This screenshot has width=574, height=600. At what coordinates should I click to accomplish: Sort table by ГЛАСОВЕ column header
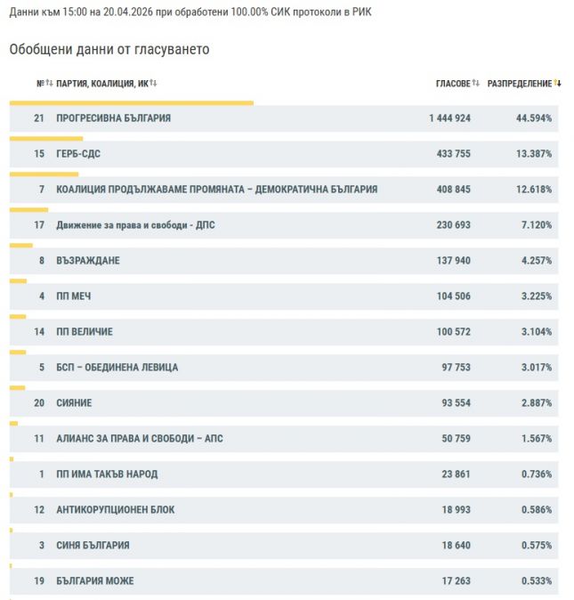click(x=453, y=84)
